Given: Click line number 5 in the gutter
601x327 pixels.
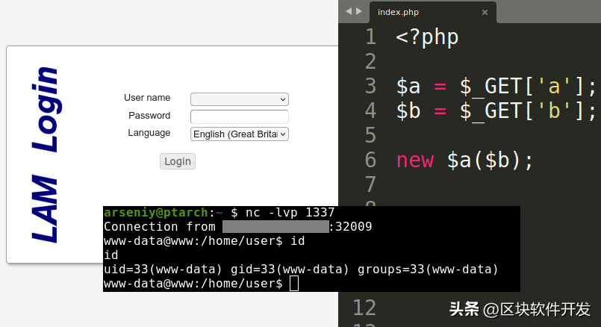Looking at the screenshot, I should (x=370, y=135).
